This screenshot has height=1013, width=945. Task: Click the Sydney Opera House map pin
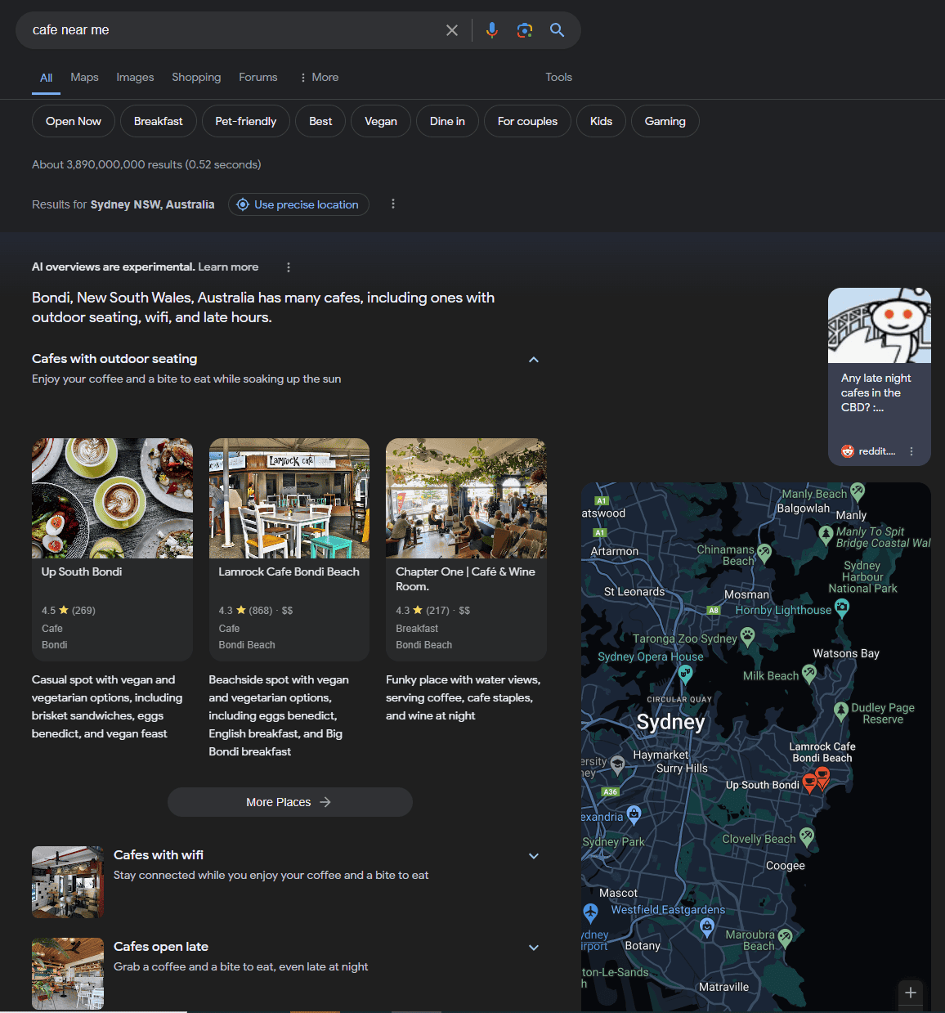coord(685,674)
